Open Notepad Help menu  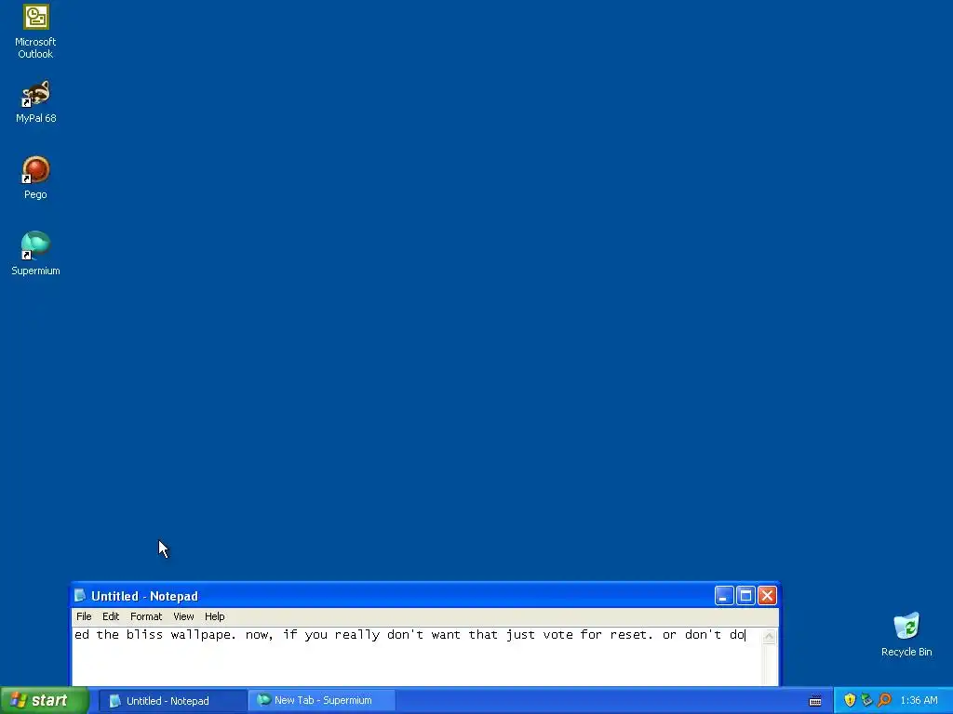tap(215, 616)
